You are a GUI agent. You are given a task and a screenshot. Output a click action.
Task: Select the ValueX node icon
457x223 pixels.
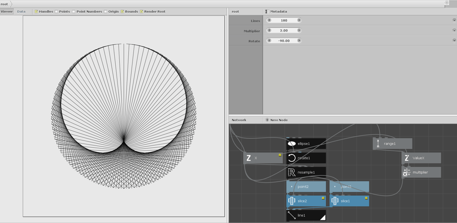407,158
